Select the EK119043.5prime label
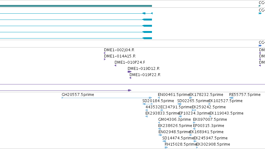Image resolution: width=265 pixels, height=149 pixels. tap(226, 113)
